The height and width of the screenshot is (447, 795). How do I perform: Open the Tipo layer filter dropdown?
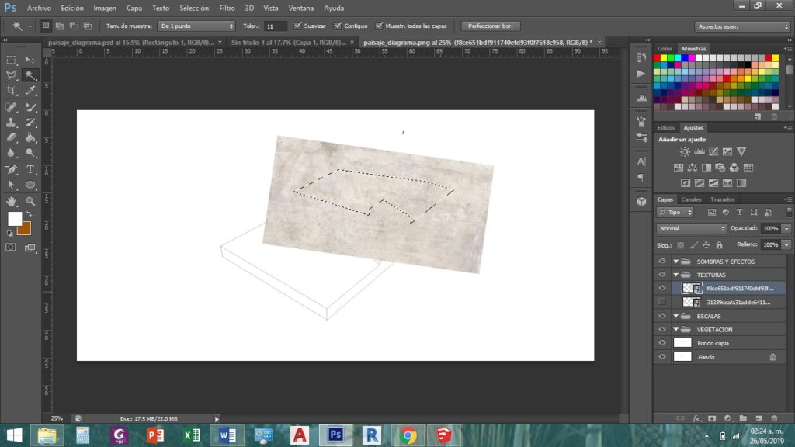click(675, 213)
